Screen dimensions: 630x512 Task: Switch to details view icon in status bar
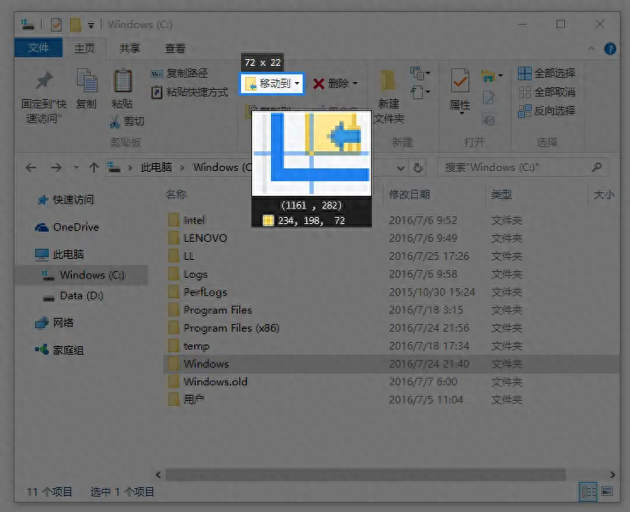588,491
